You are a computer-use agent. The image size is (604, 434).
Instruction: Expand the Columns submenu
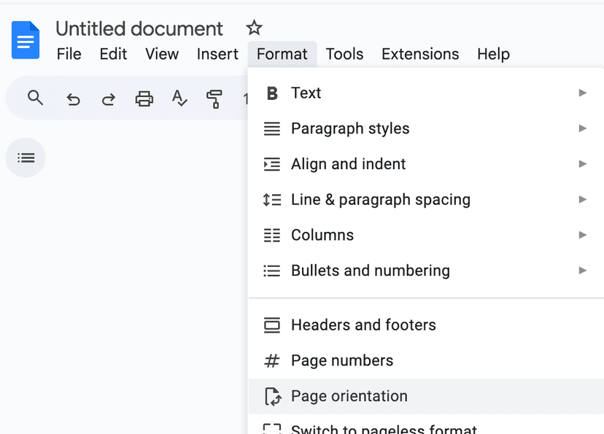(x=322, y=235)
